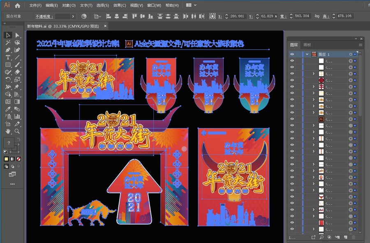Screen dimensions: 370x243
Task: Select the Perspective Grid tool
Action: click(x=17, y=94)
